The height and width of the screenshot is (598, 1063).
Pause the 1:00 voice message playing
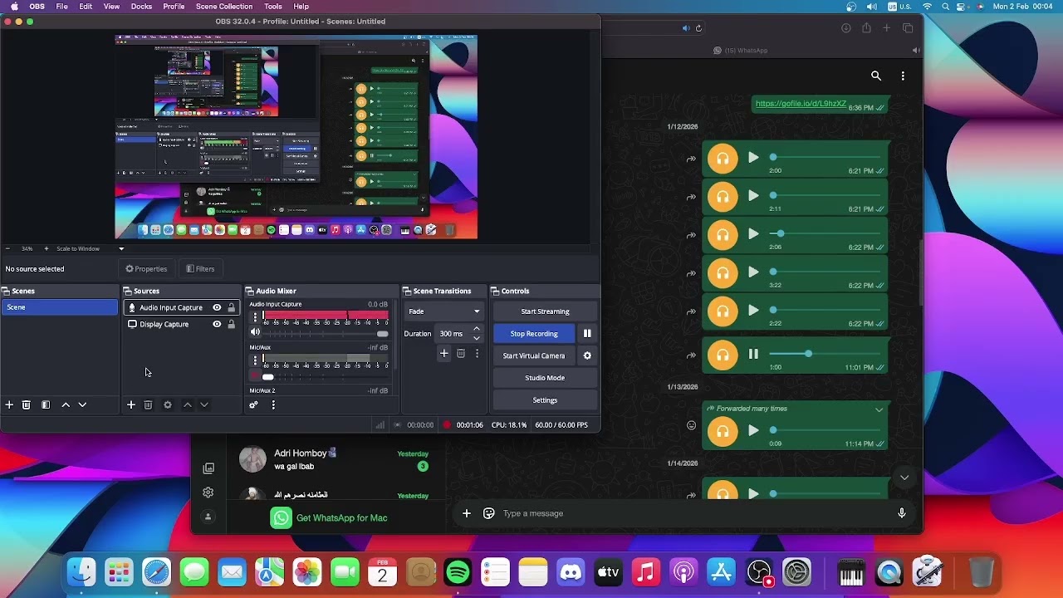pos(753,354)
